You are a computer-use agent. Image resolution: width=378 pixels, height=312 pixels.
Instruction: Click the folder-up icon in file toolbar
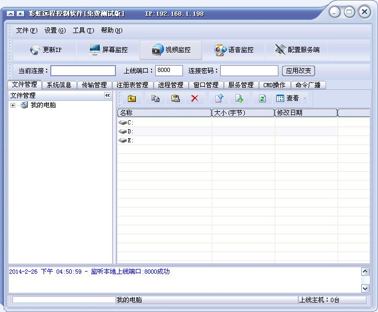click(132, 99)
